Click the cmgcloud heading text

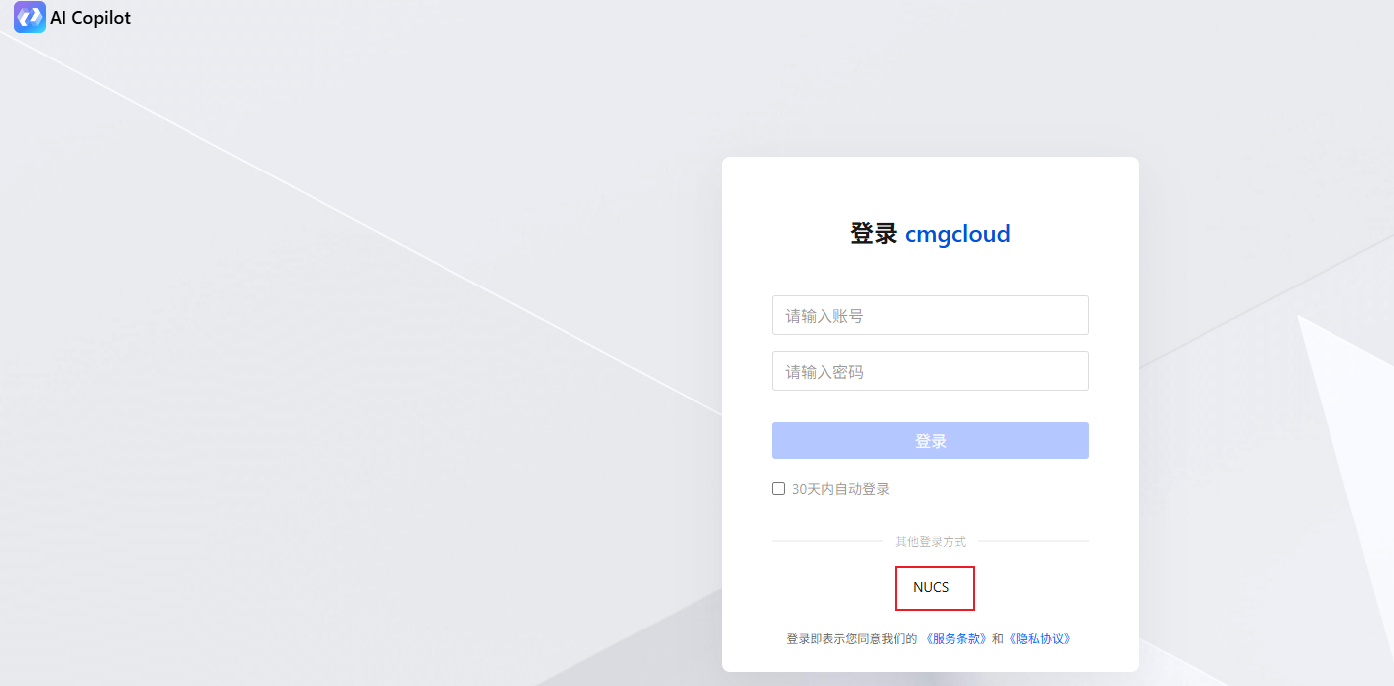pyautogui.click(x=957, y=234)
